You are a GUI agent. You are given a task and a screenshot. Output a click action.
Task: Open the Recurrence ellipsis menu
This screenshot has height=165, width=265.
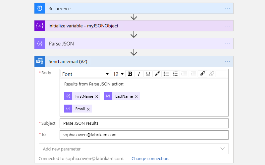228,9
